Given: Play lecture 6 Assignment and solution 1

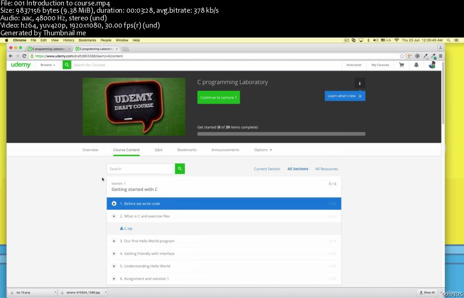Looking at the screenshot, I should point(114,279).
